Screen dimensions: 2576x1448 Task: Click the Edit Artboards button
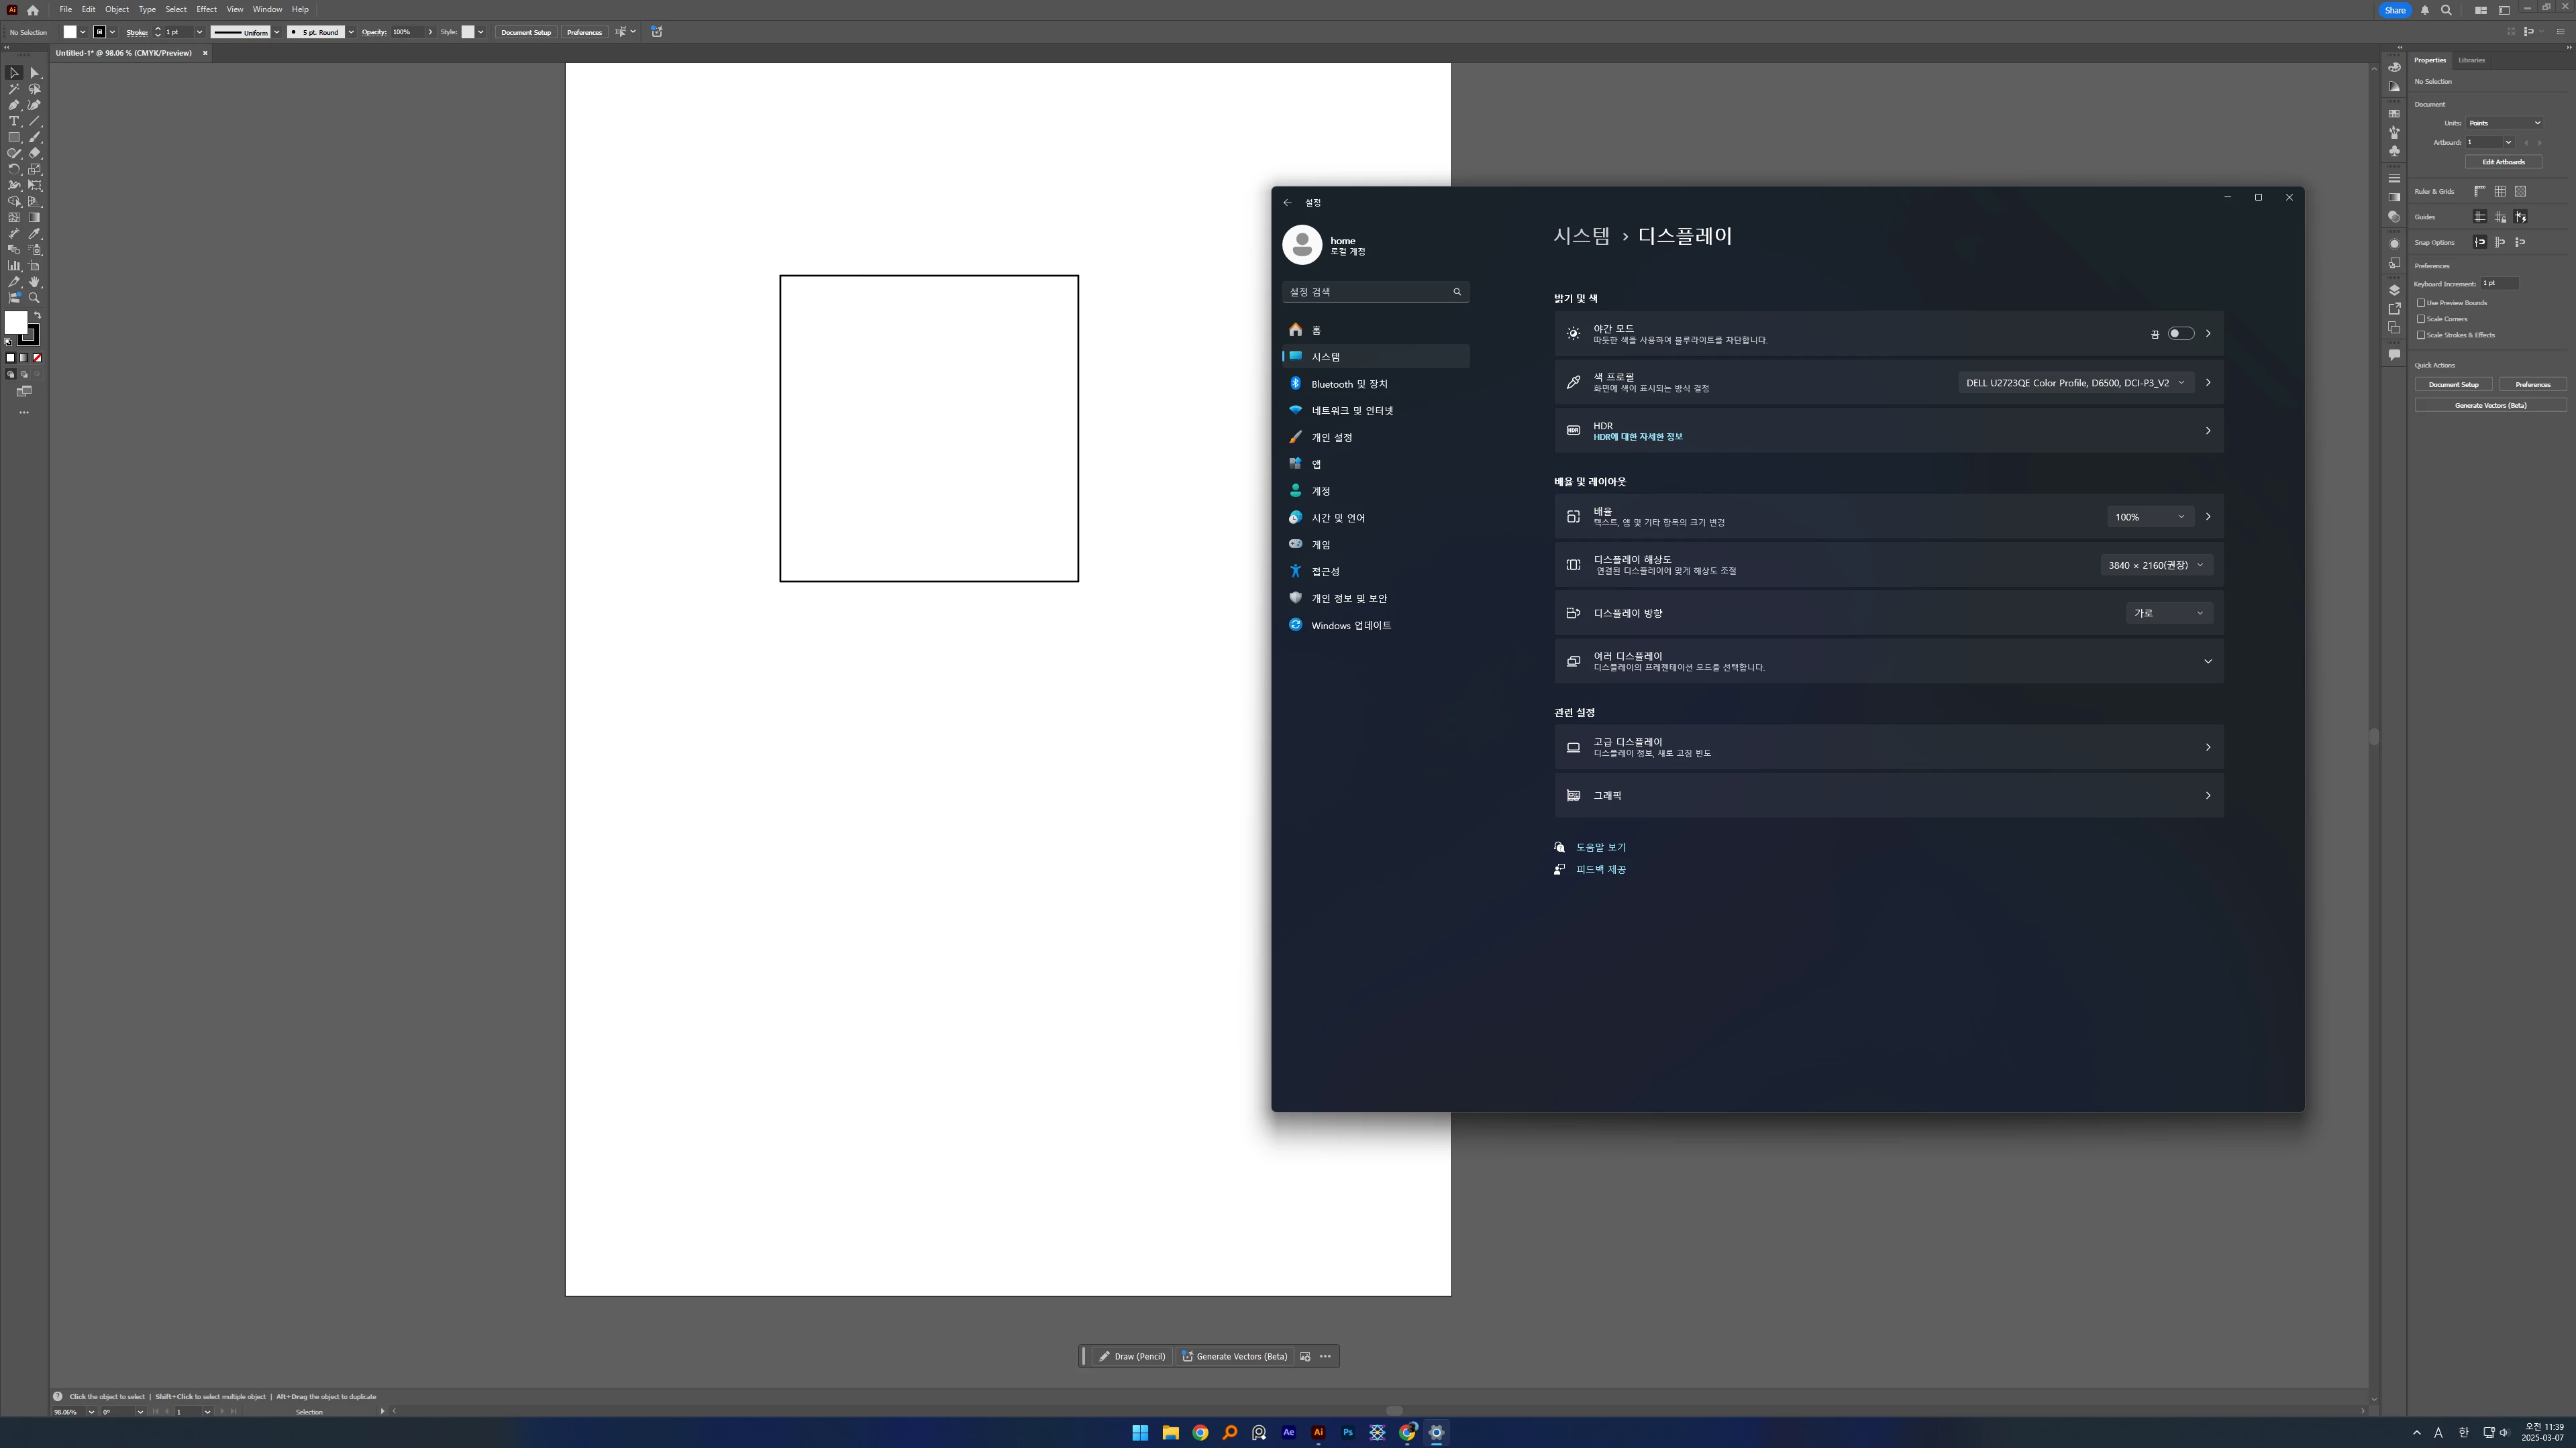2502,162
